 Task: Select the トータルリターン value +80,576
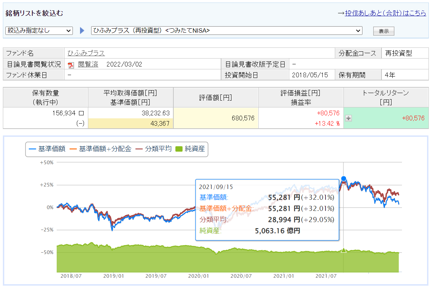413,118
